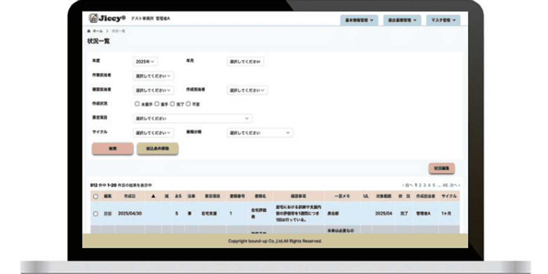The image size is (548, 274).
Task: Open the 基本情報管理 menu
Action: tap(359, 21)
